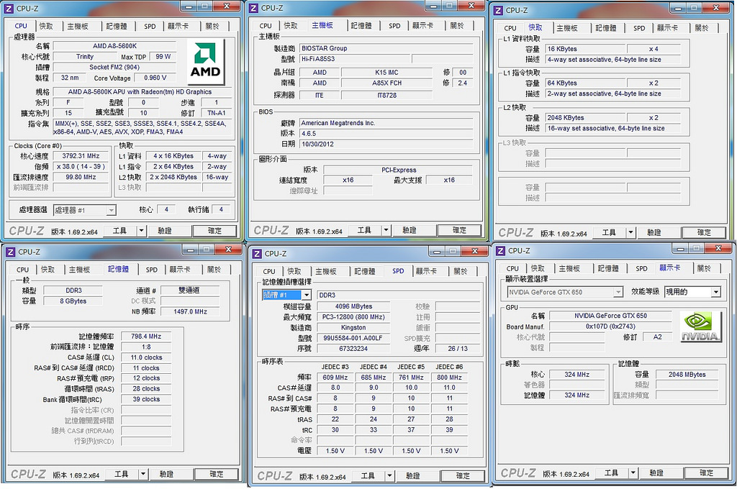Open the 記憶體 tab in the BIOSTAR mainboard window
The image size is (737, 489).
[361, 26]
